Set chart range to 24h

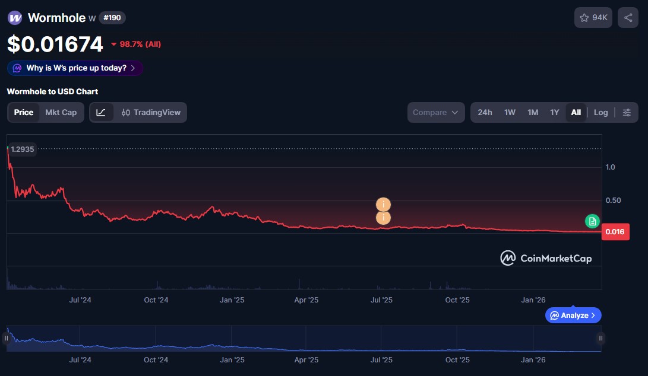coord(485,113)
